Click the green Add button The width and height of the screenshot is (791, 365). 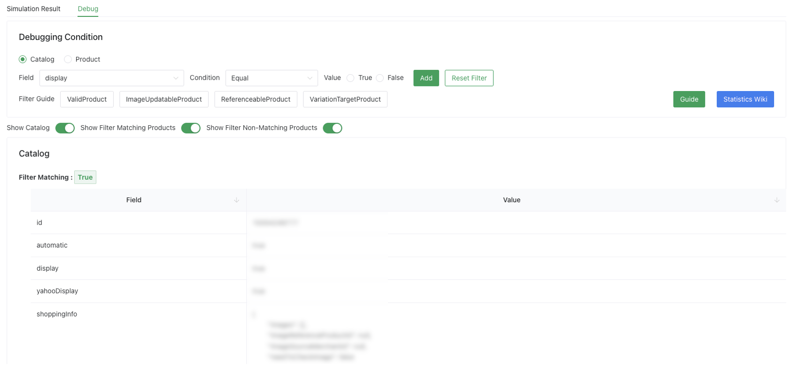426,78
